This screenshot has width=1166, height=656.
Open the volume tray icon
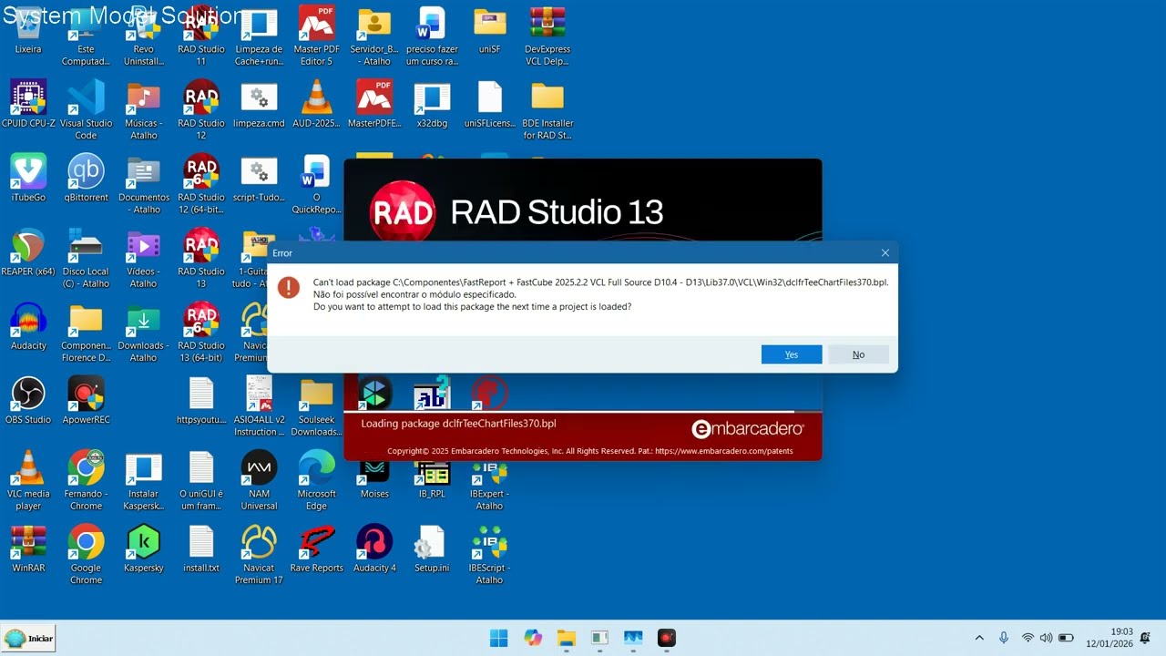[1046, 638]
